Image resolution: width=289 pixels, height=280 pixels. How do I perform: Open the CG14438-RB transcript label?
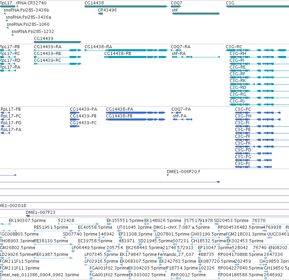[x=118, y=54]
